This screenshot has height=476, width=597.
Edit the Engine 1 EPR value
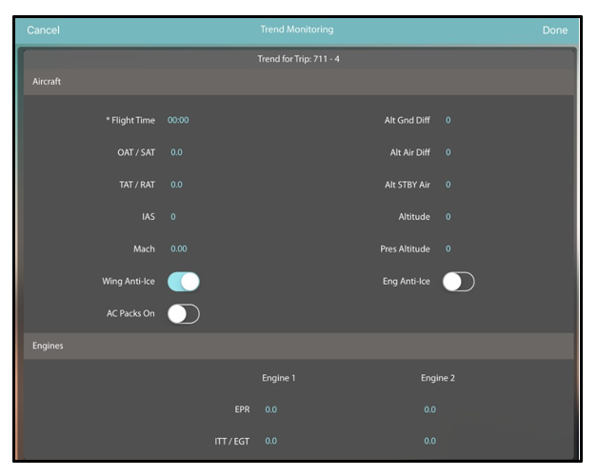(271, 410)
